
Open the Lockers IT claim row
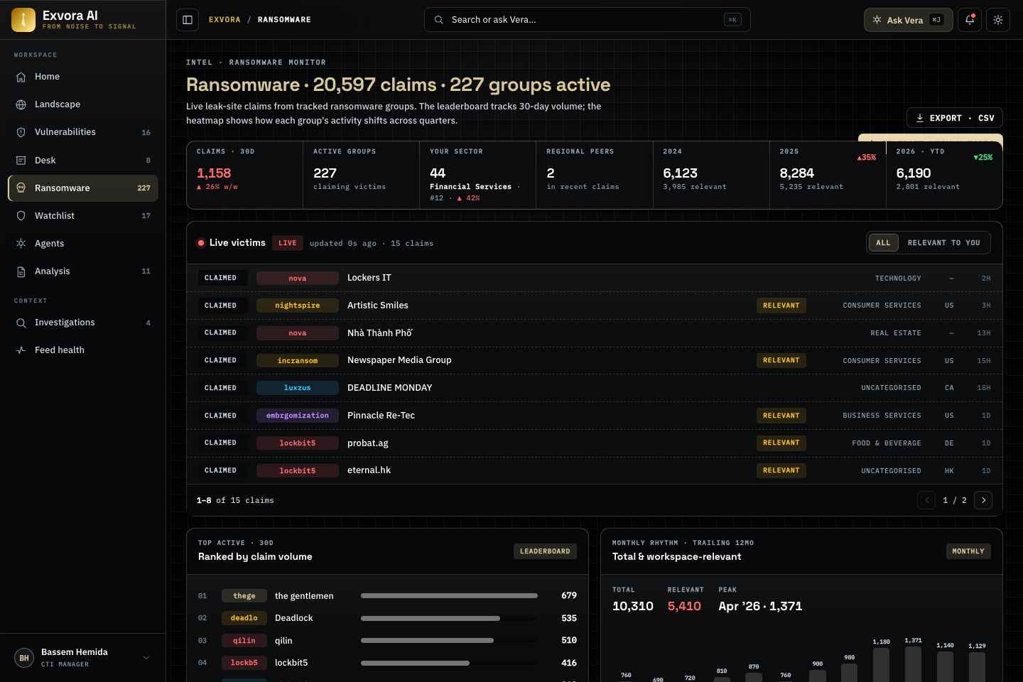595,278
